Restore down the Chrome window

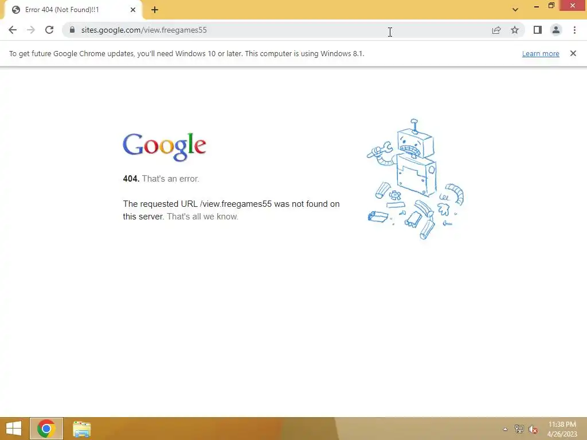[551, 6]
